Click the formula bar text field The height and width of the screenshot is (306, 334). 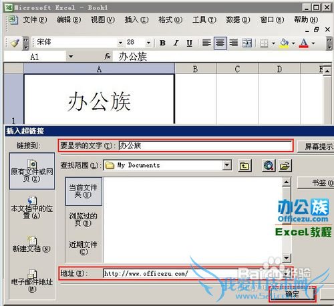tap(222, 56)
